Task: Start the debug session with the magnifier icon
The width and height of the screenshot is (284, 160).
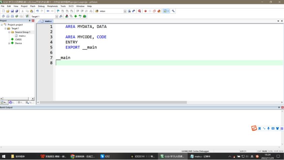Action: pos(139,11)
